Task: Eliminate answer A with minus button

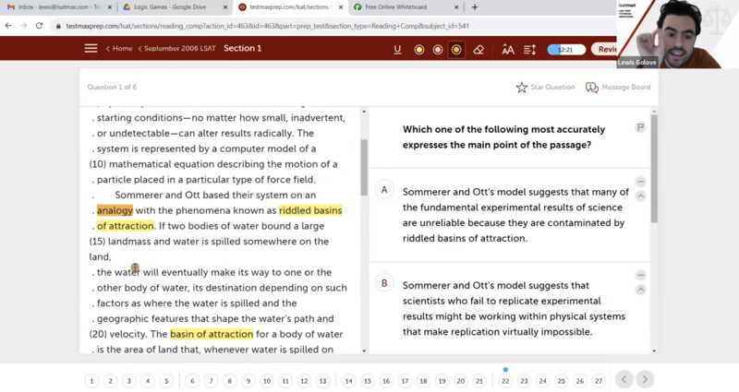Action: click(x=640, y=182)
